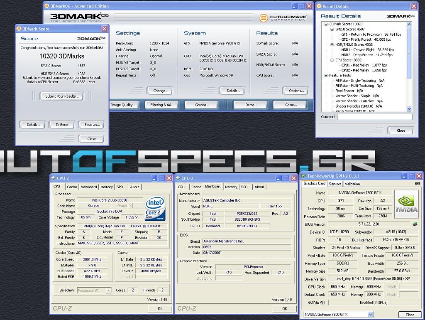
Task: Switch to the Validation tab in GPU-Z
Action: [352, 184]
